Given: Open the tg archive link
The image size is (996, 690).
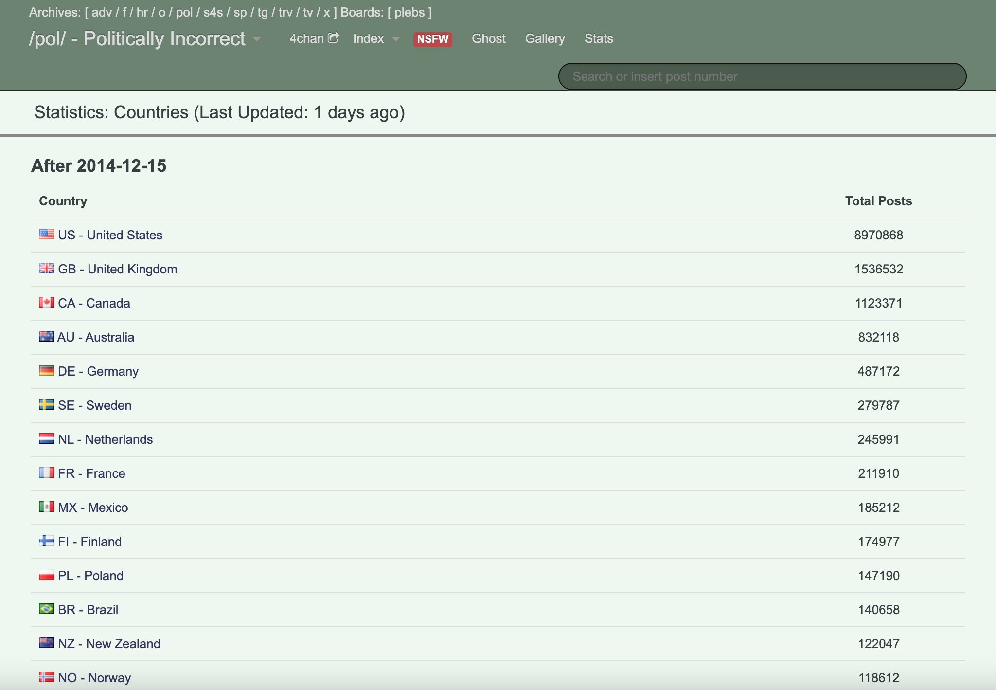Looking at the screenshot, I should point(263,12).
